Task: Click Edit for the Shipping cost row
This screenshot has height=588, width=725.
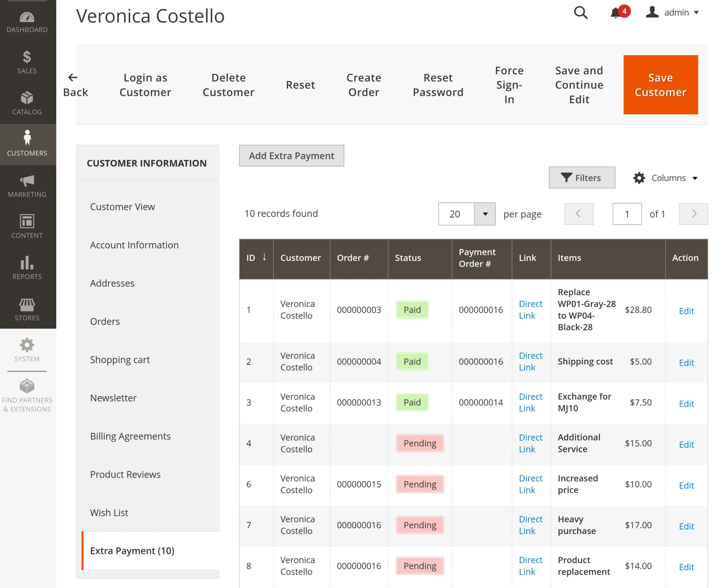Action: coord(686,363)
